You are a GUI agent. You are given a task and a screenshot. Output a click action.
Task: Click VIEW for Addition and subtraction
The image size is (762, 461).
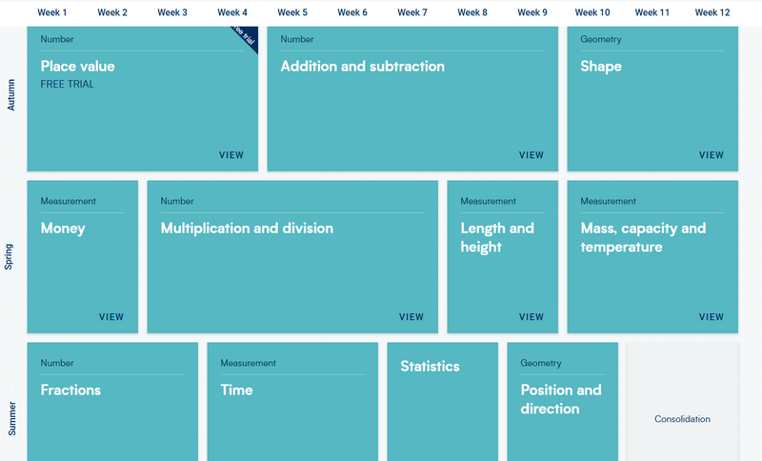[x=531, y=155]
